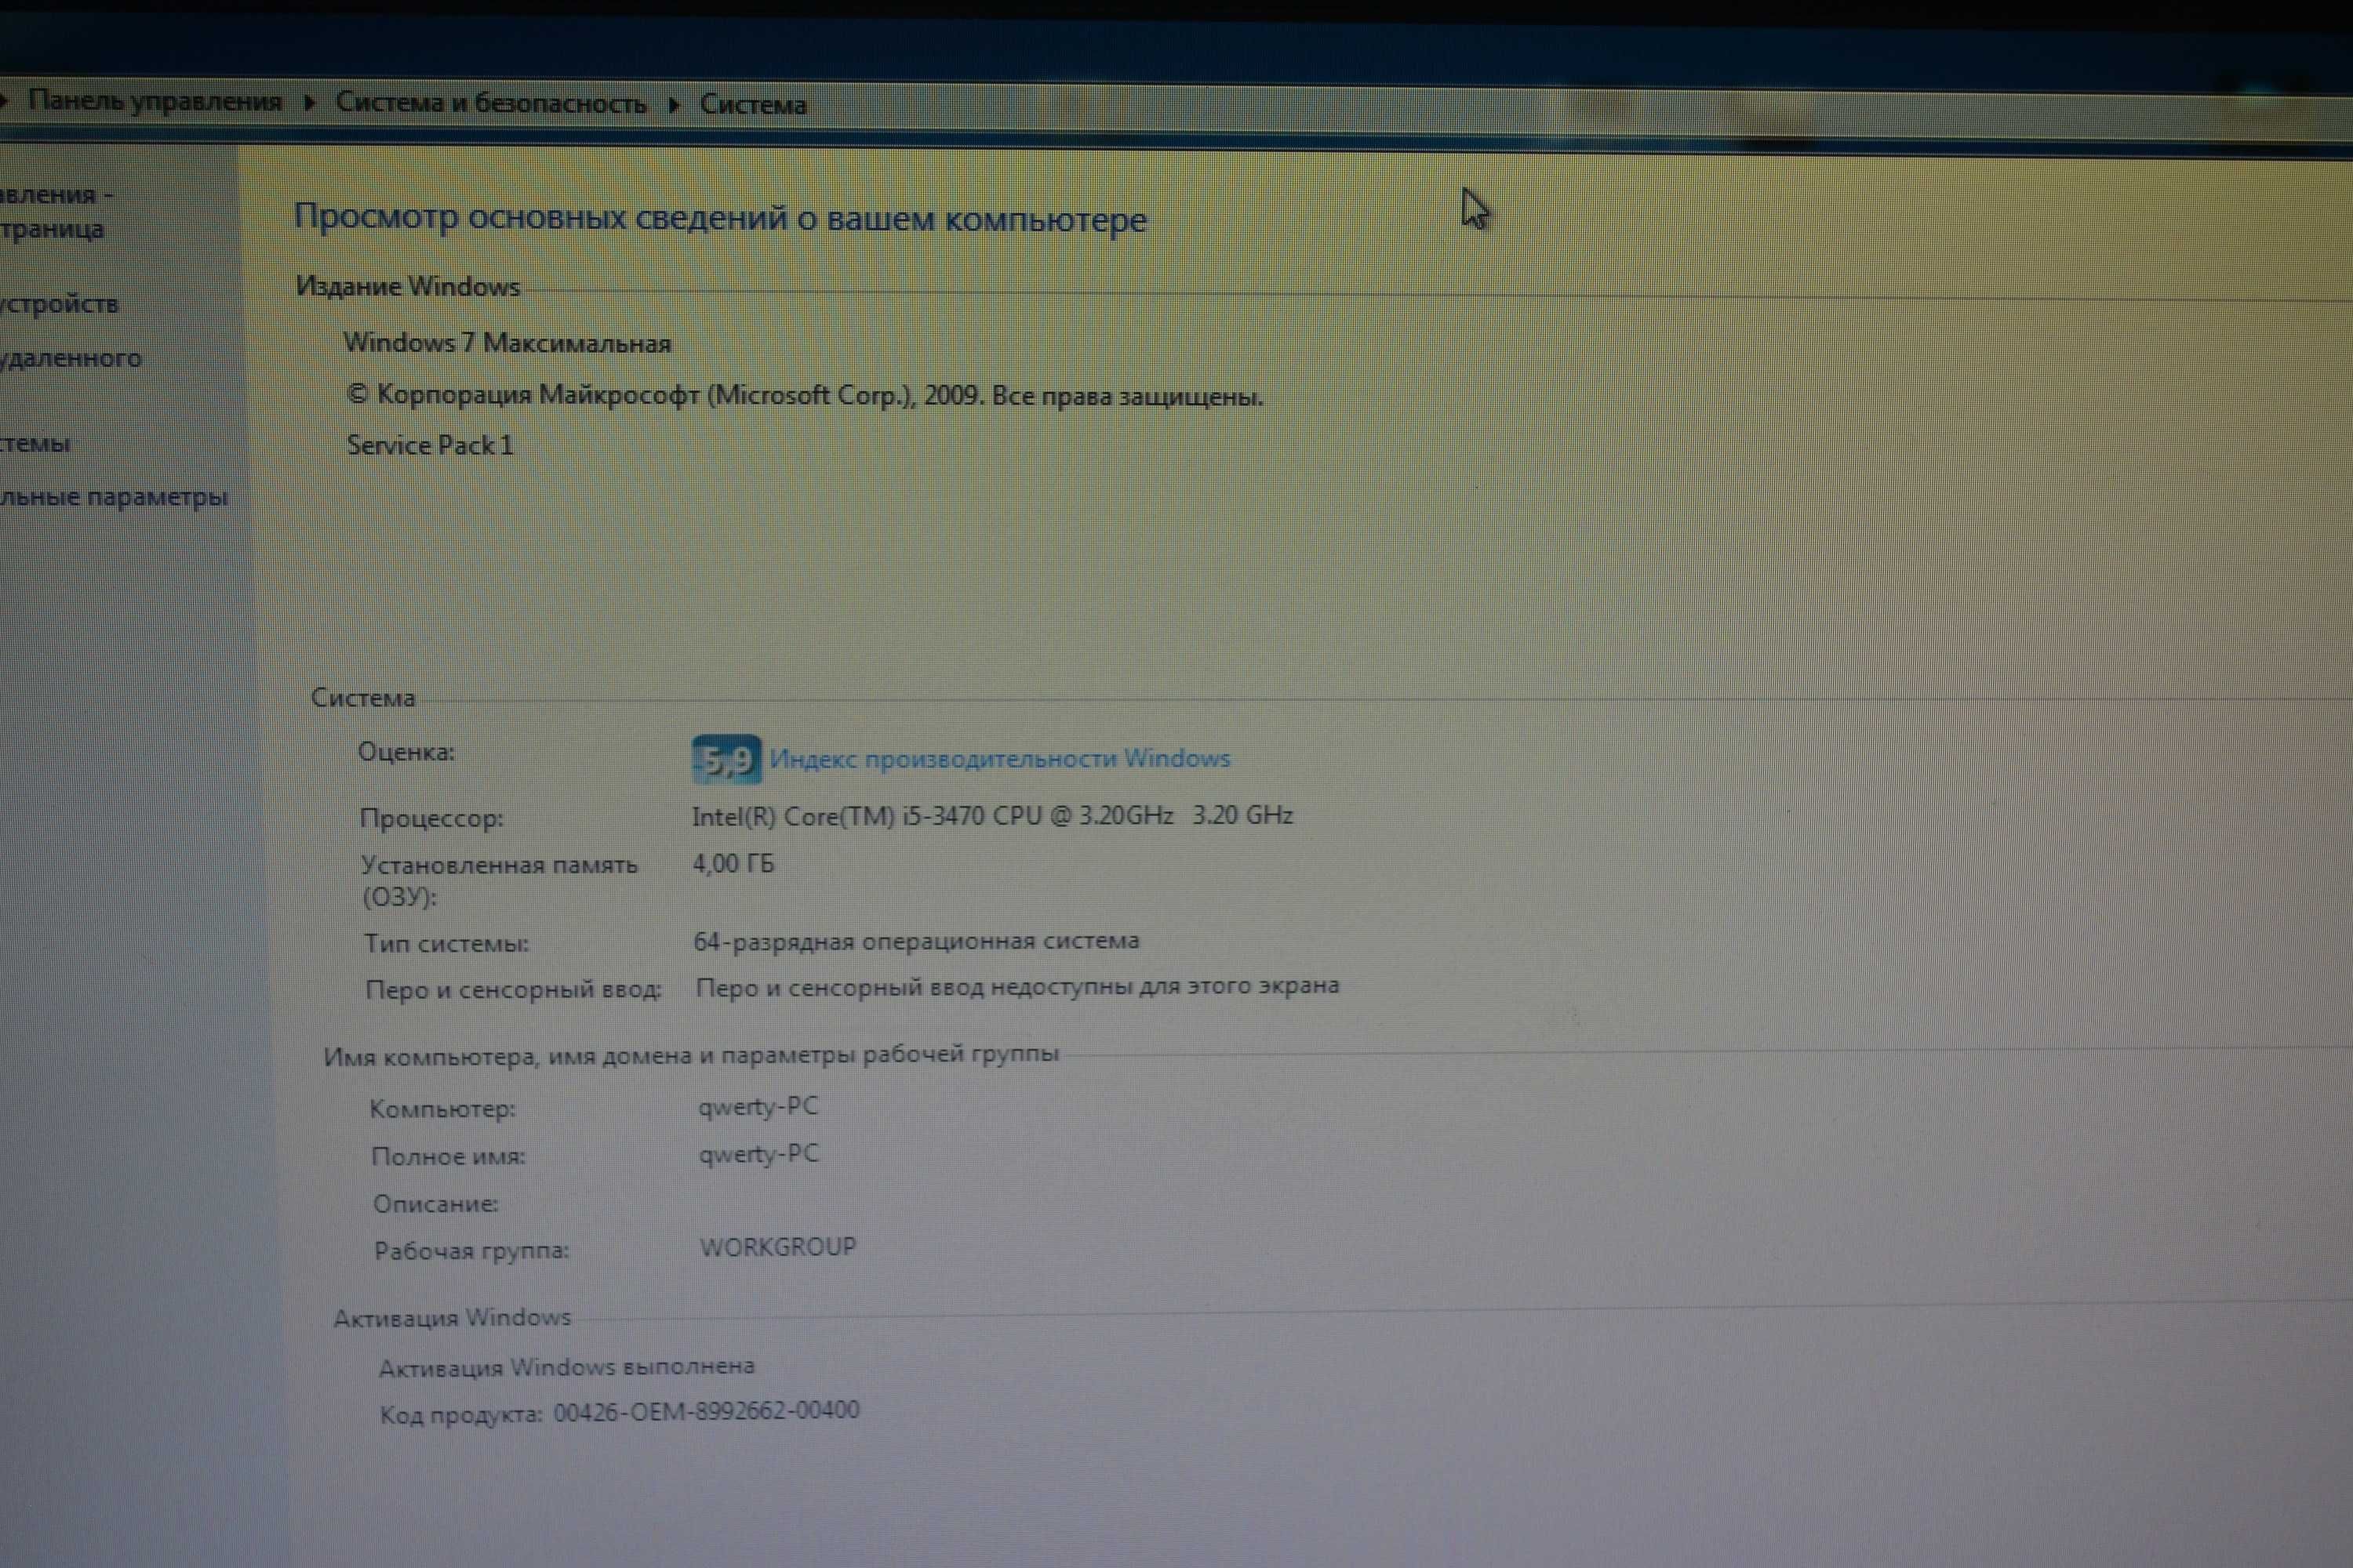The height and width of the screenshot is (1568, 2353).
Task: Open sidebar link ending 'льные параметры'
Action: (113, 497)
